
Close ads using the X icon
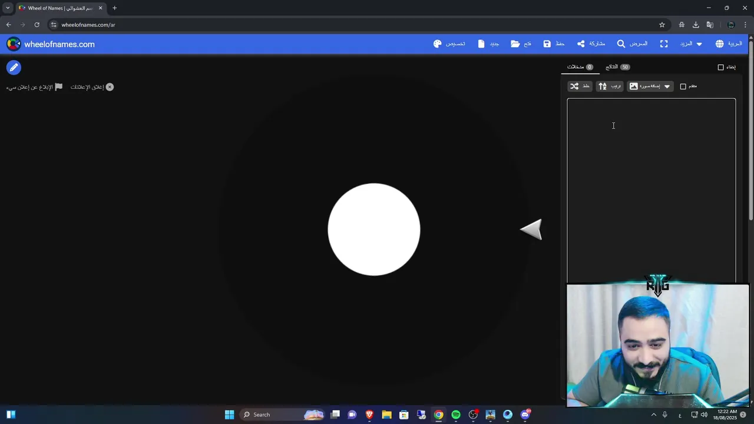point(110,87)
